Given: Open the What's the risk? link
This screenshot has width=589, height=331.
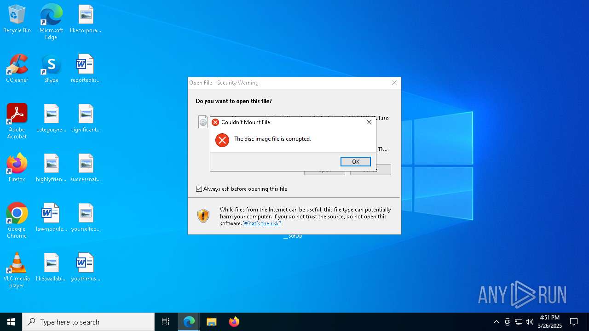Looking at the screenshot, I should [x=262, y=223].
